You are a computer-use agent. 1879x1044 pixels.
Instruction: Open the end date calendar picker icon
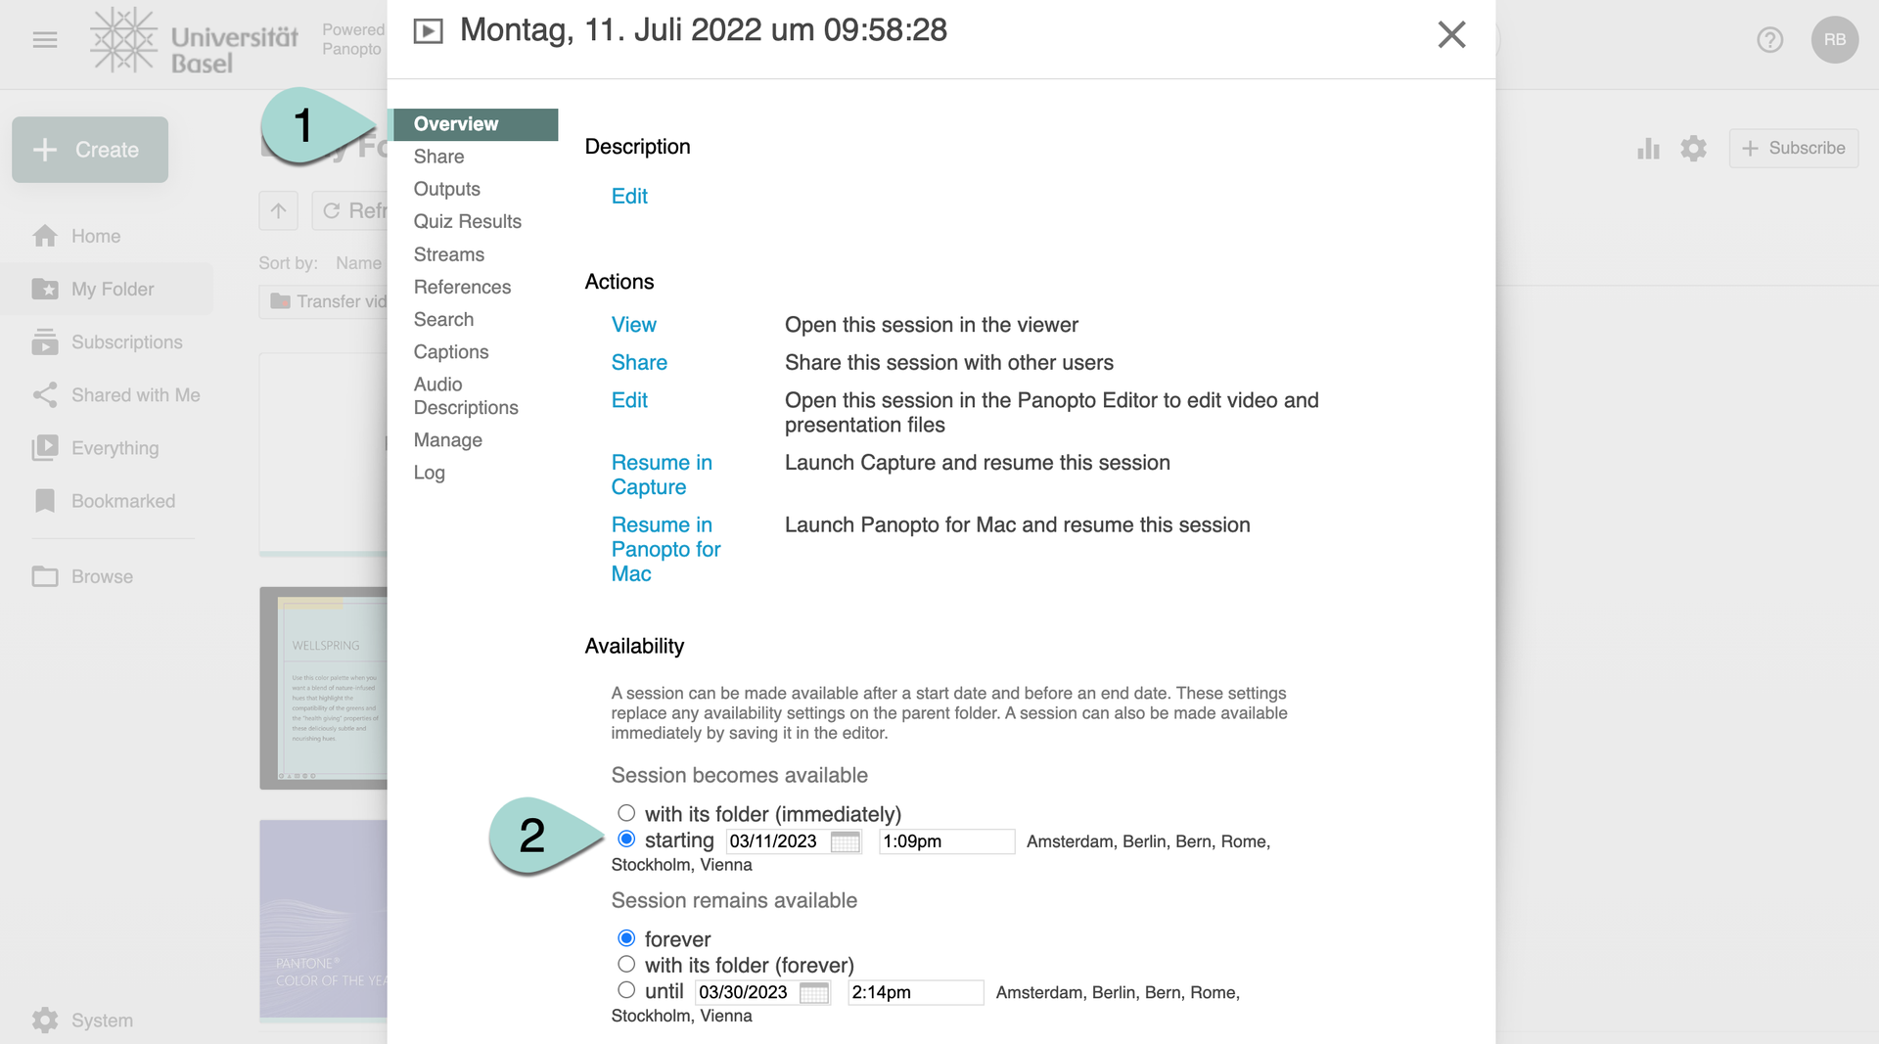813,992
